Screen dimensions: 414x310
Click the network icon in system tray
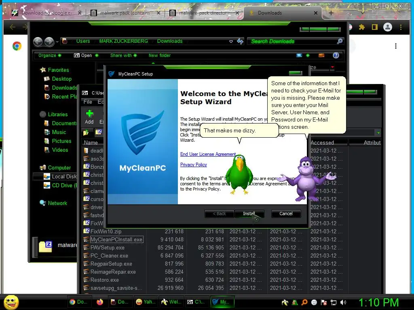point(334,302)
